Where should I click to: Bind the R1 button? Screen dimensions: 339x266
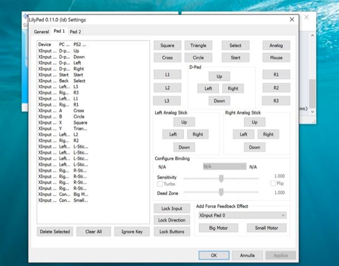(276, 75)
